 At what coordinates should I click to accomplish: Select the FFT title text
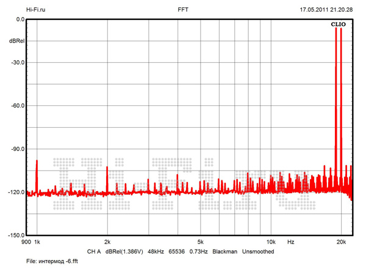tap(183, 10)
